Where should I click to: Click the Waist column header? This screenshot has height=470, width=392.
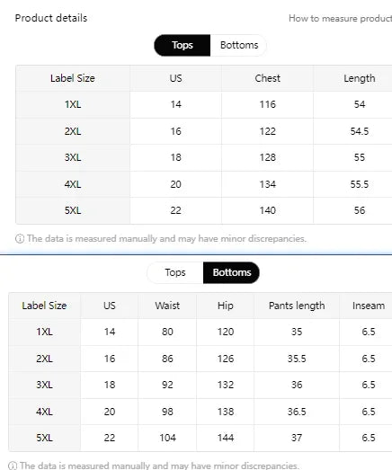[167, 306]
